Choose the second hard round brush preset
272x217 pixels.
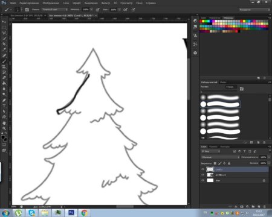point(220,118)
